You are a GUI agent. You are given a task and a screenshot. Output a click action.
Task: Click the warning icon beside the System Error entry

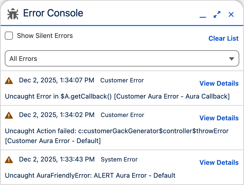[9, 159]
